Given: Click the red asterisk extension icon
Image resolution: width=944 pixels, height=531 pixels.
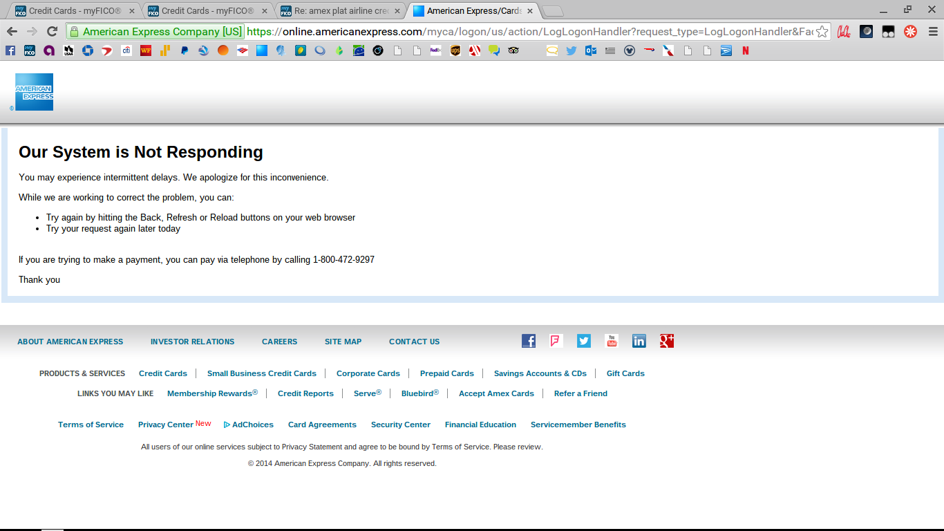Looking at the screenshot, I should [911, 31].
